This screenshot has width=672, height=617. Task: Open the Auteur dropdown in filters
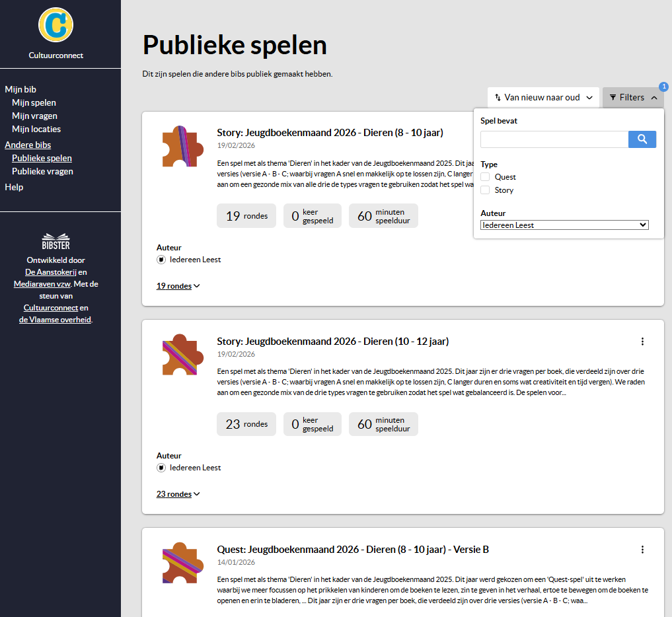[x=564, y=225]
